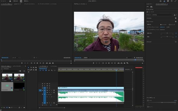Open the Home screen icon in top bar
This screenshot has width=178, height=111.
10,1
